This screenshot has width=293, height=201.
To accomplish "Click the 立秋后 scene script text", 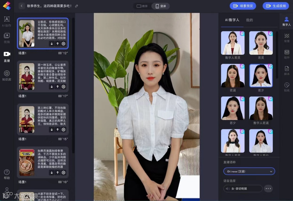I will click(x=52, y=30).
